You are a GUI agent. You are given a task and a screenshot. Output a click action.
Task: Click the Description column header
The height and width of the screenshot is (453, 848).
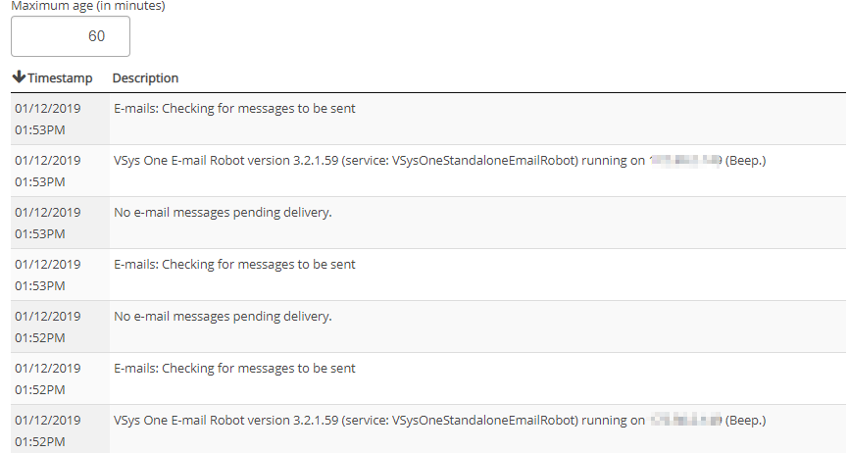[145, 77]
